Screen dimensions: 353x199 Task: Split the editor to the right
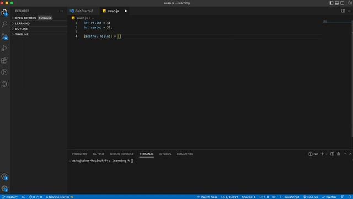click(343, 11)
